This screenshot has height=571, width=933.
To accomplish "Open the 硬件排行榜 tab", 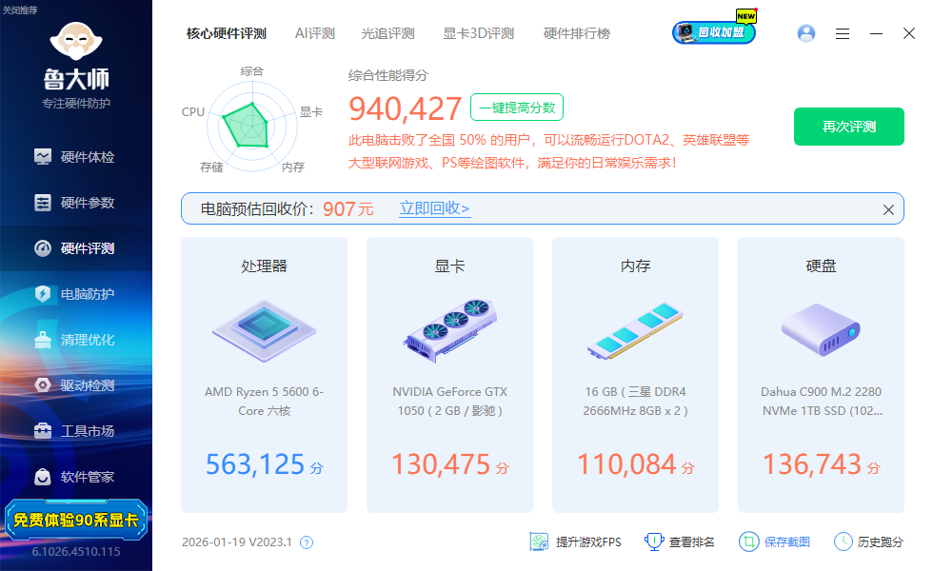I will click(x=576, y=31).
